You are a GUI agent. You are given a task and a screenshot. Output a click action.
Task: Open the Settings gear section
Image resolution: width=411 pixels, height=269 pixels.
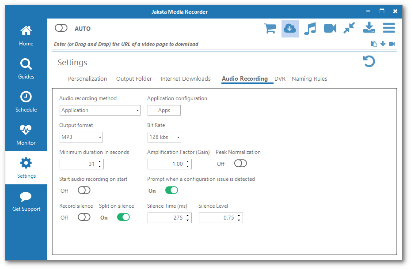tap(26, 168)
